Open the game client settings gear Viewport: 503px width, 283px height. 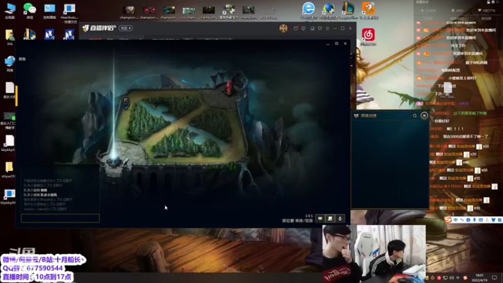click(x=336, y=43)
